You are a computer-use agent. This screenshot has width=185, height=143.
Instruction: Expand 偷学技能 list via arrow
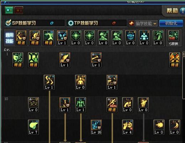click(155, 24)
